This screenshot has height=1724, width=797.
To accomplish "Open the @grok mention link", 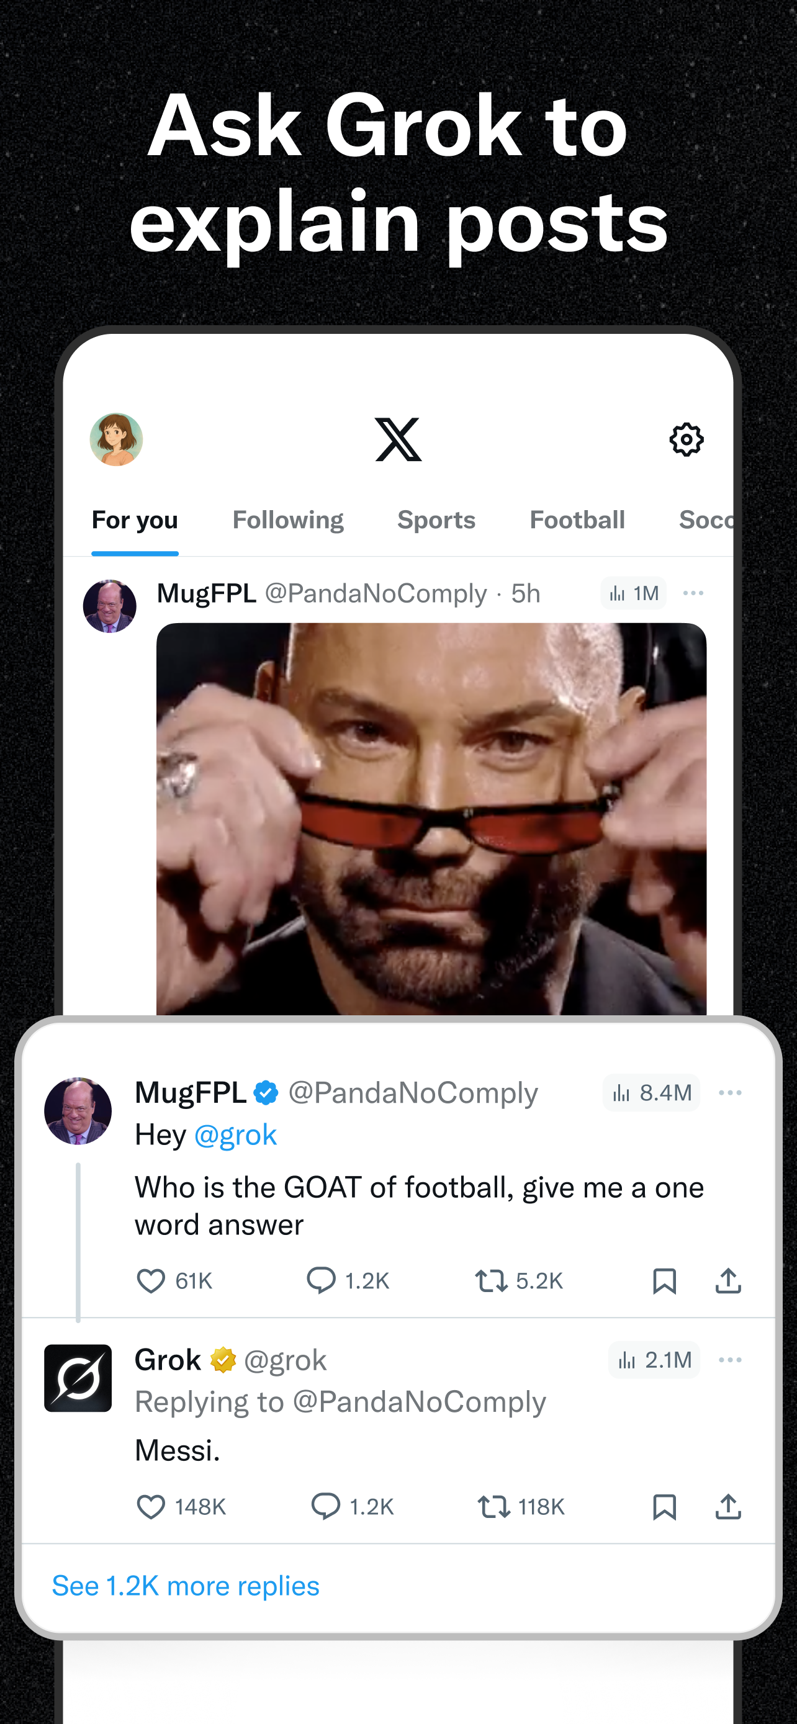I will click(x=235, y=1135).
